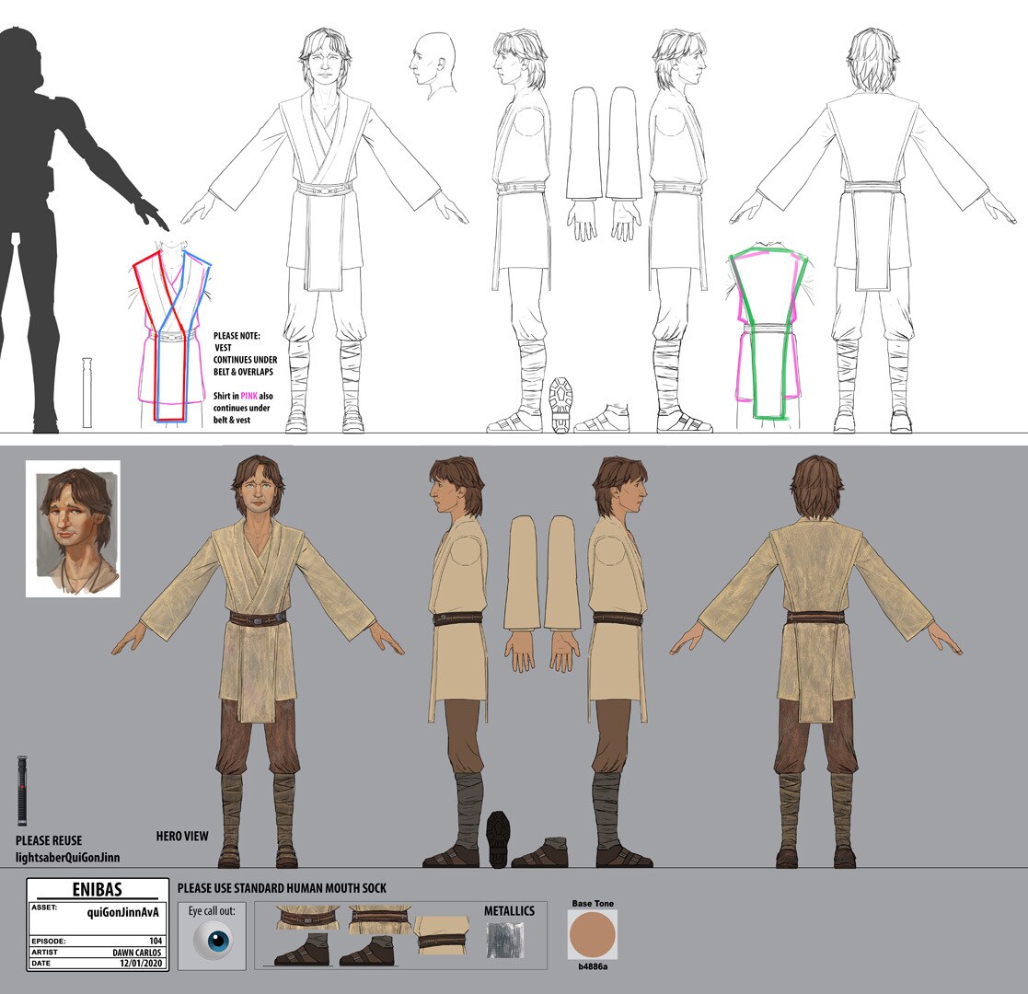The width and height of the screenshot is (1028, 994).
Task: Click the first belt front detail thumbnail
Action: coord(308,918)
